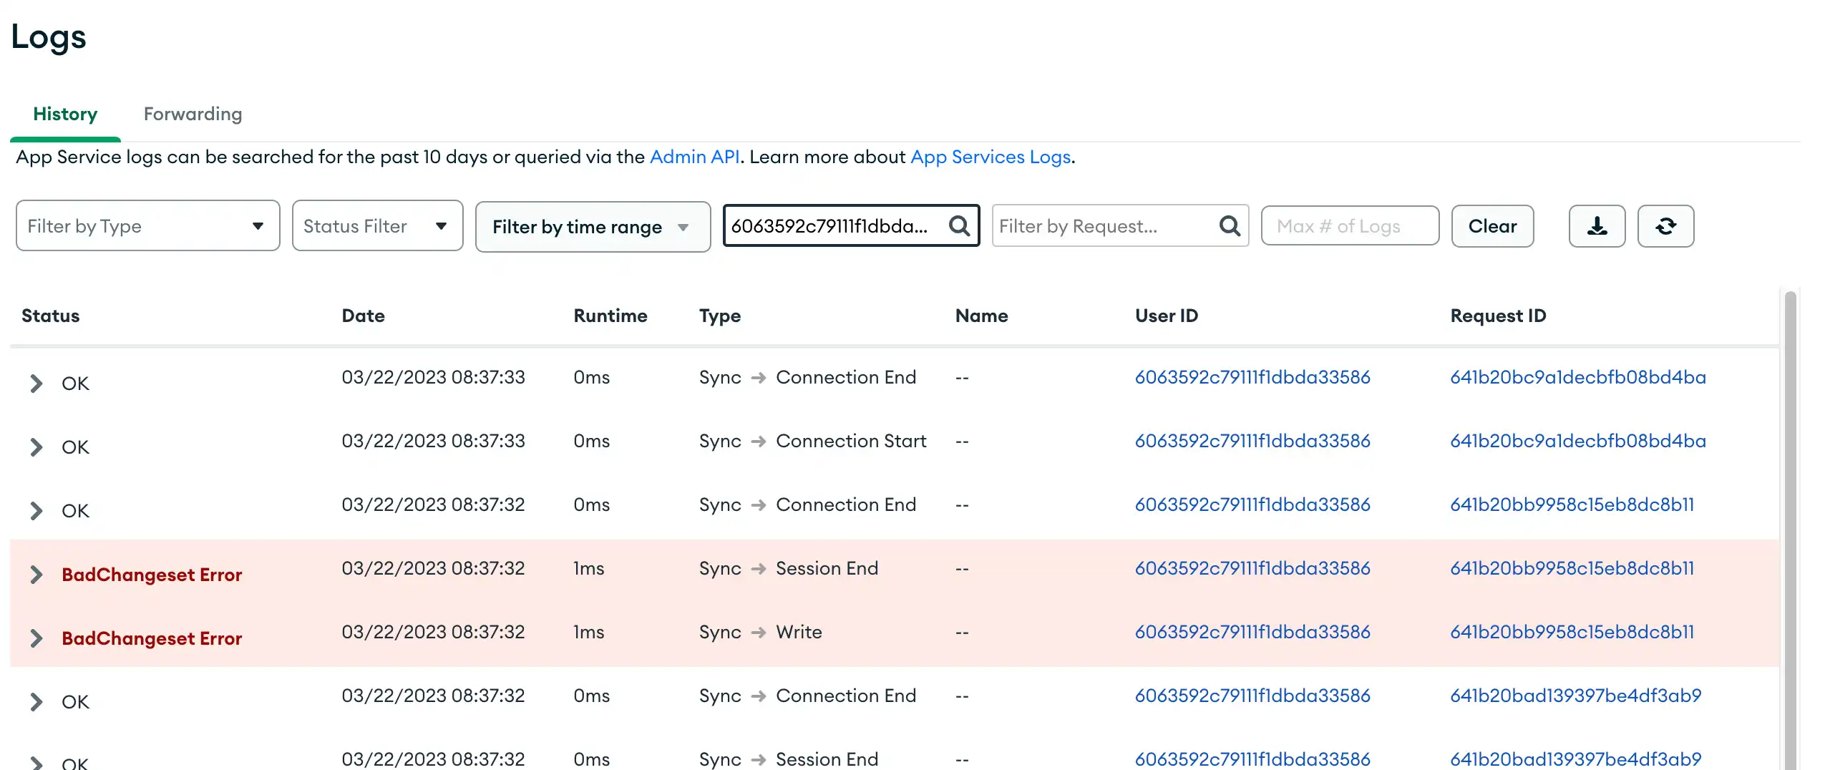Click the magnifying glass in the Request filter
The image size is (1825, 770).
tap(1230, 225)
